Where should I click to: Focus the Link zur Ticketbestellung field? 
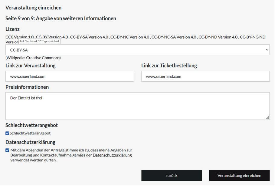click(x=205, y=76)
